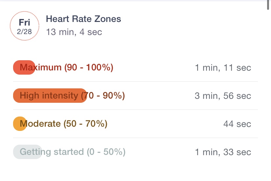Image resolution: width=271 pixels, height=181 pixels.
Task: Click the divider below Moderate zone row
Action: click(x=135, y=138)
